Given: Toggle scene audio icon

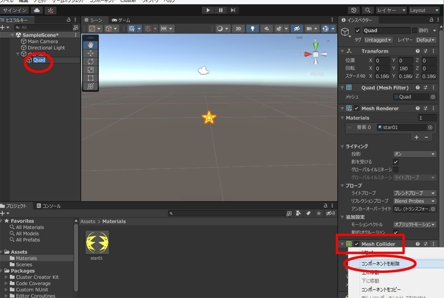Looking at the screenshot, I should [266, 29].
